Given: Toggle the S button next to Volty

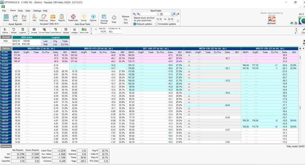Looking at the screenshot, I should tap(96, 29).
